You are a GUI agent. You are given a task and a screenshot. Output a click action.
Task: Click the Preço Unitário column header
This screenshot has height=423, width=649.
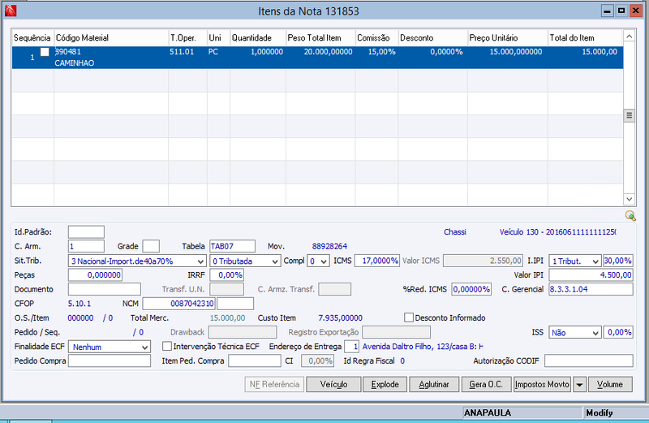click(508, 37)
